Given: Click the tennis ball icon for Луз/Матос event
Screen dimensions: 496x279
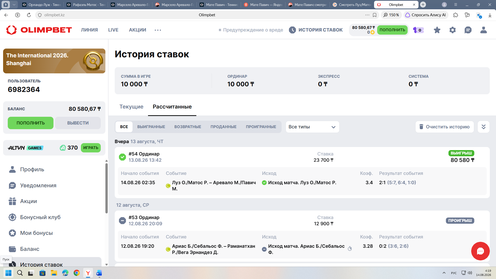Looking at the screenshot, I should pos(168,185).
